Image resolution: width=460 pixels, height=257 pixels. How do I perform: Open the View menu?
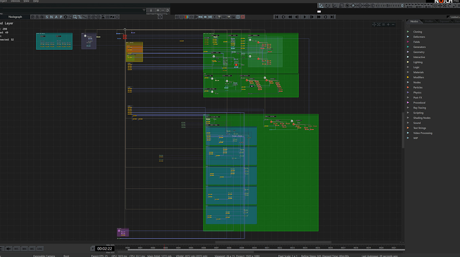click(x=26, y=1)
